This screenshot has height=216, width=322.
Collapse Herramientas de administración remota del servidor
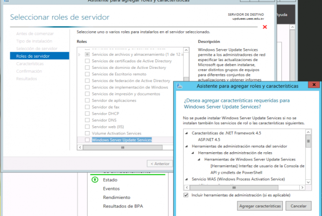coord(187,146)
